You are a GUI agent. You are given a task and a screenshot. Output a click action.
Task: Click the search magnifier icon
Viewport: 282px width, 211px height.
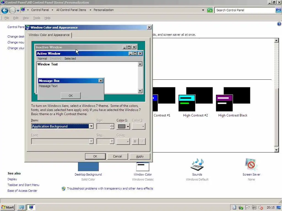278,10
